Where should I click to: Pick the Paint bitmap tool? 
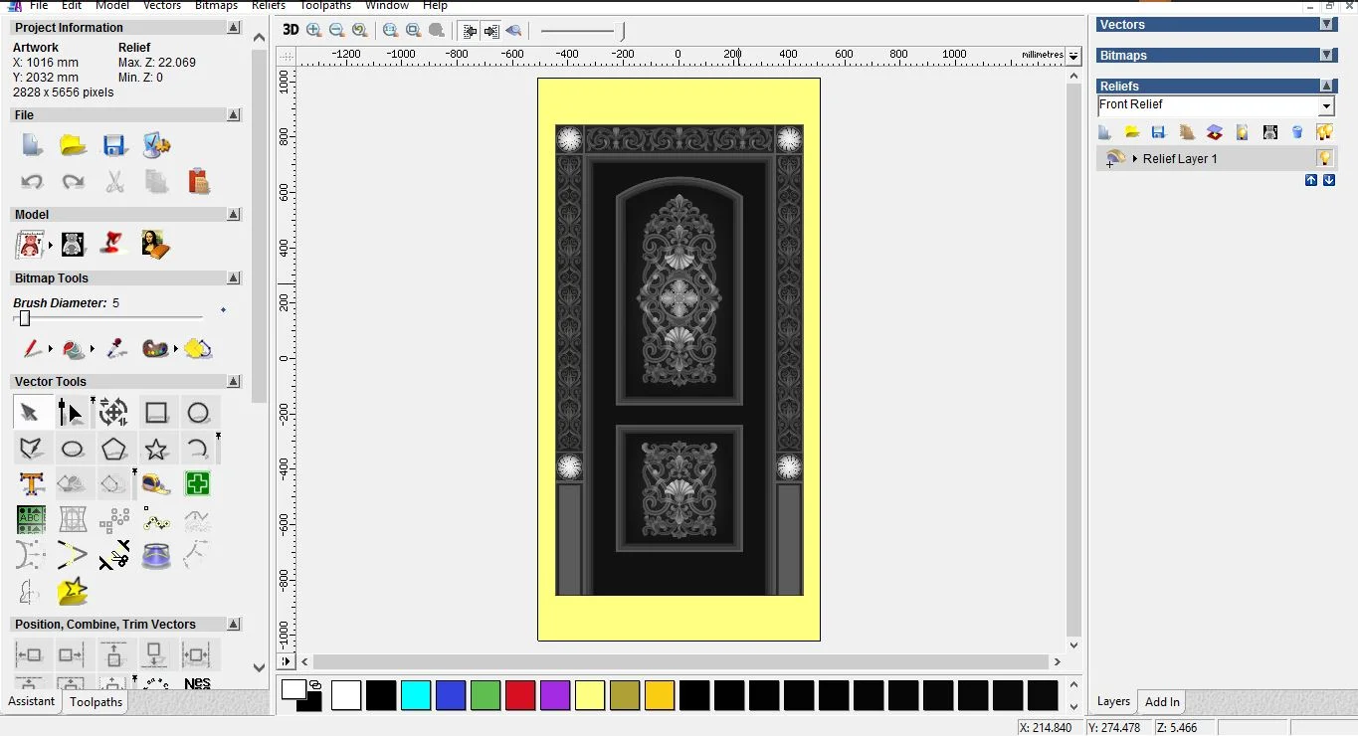click(x=31, y=349)
